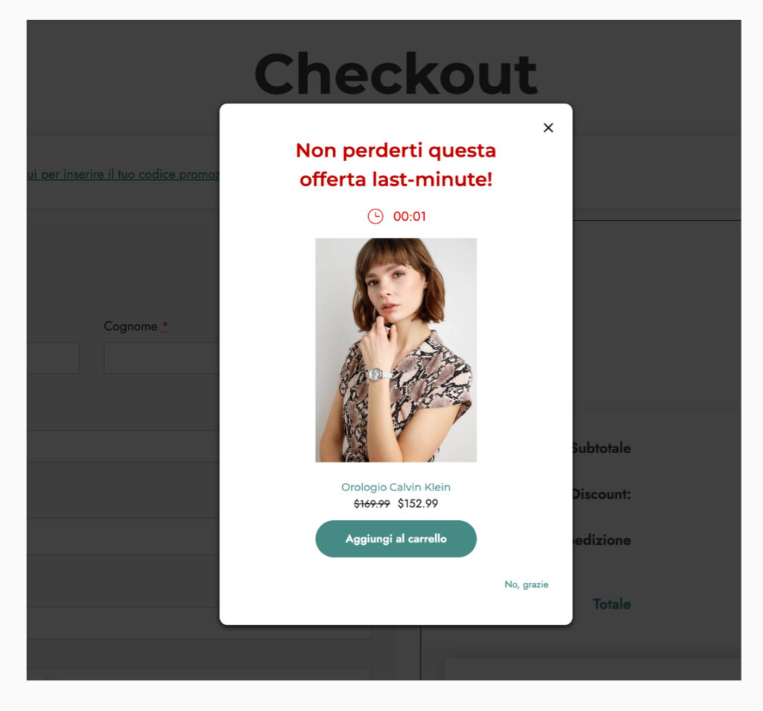Open the Orologio Calvin Klein product link
Screen dimensions: 763x711
[396, 487]
